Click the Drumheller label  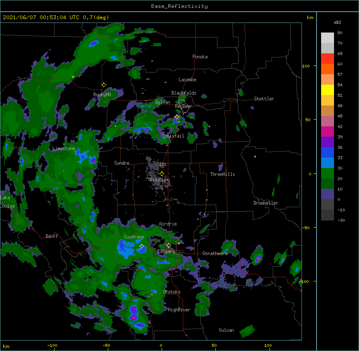pyautogui.click(x=266, y=203)
